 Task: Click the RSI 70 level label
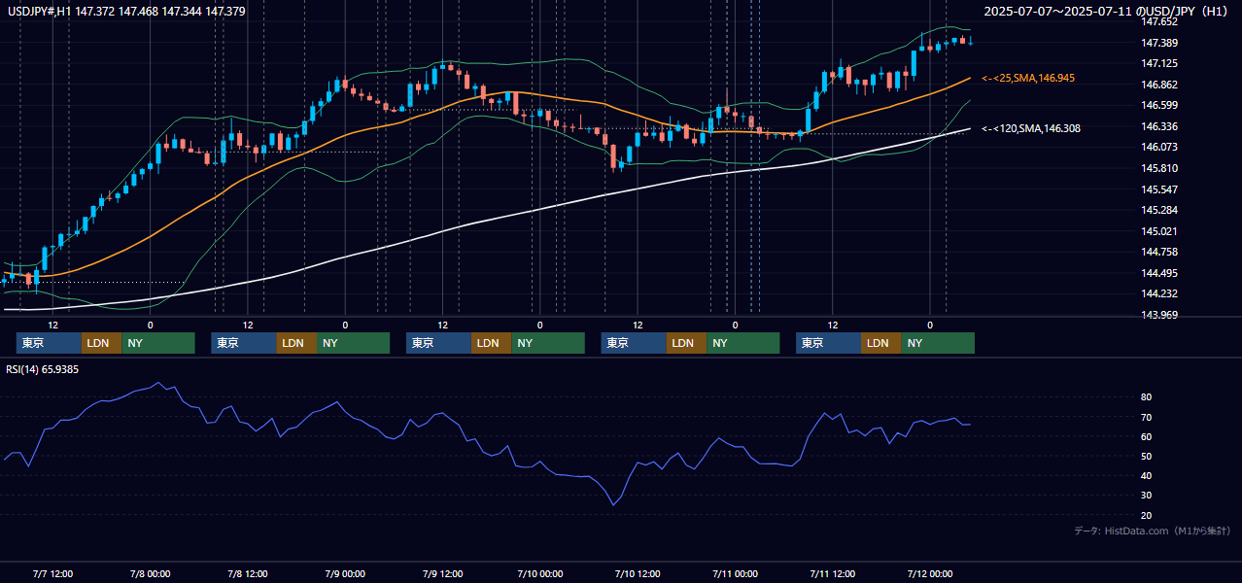pos(1147,417)
